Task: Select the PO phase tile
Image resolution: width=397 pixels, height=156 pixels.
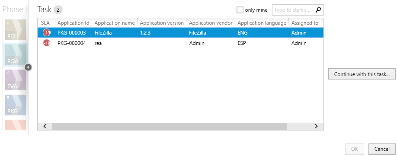Action: 16,30
